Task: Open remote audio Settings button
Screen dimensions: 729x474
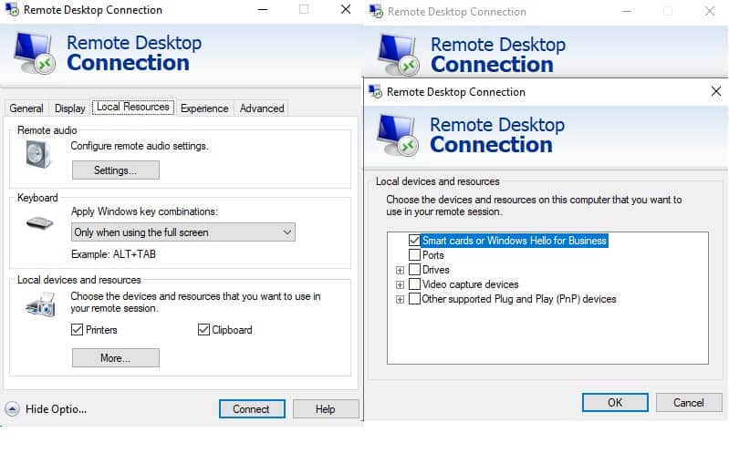Action: [115, 170]
